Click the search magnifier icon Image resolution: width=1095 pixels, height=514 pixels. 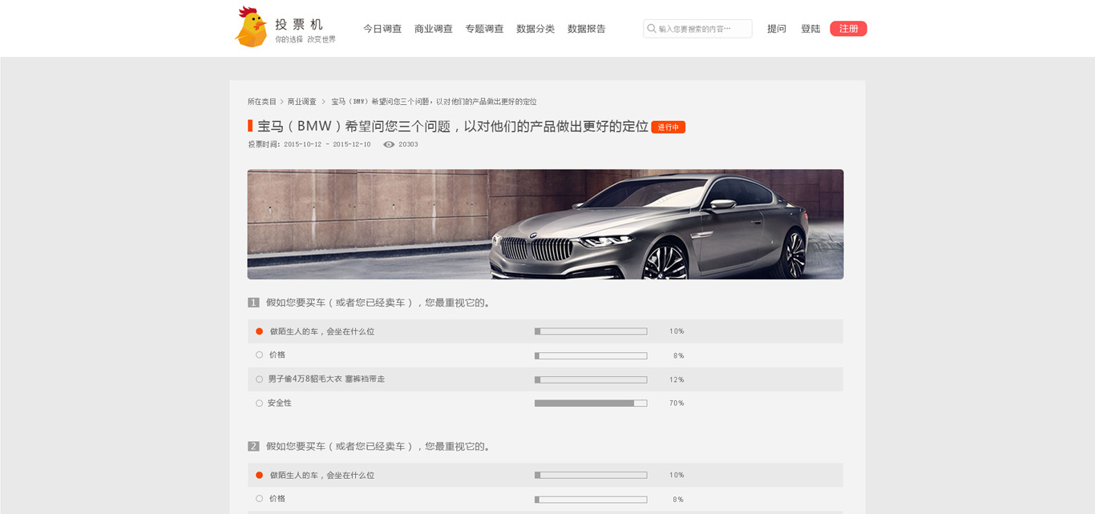[x=652, y=29]
